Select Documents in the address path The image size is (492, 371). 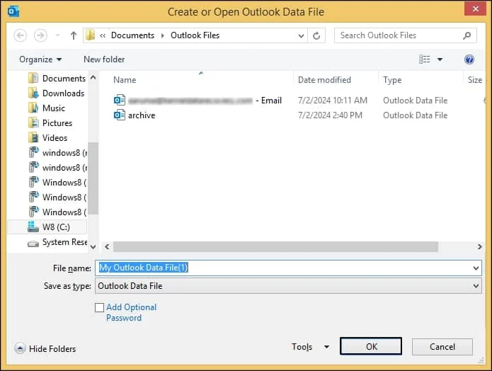(132, 35)
